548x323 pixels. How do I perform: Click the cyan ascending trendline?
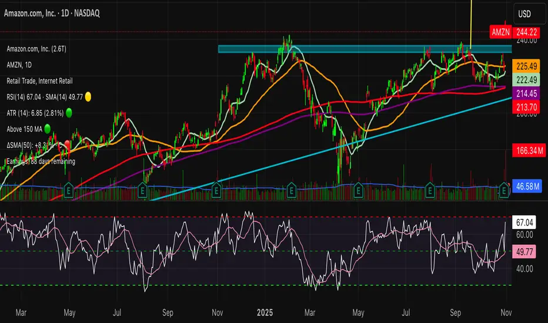(332, 149)
